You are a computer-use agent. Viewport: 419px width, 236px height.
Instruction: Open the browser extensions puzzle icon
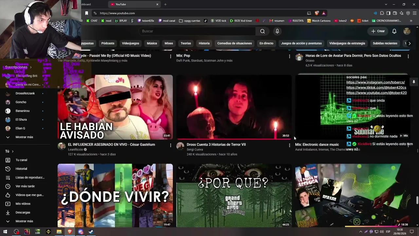[x=382, y=13]
